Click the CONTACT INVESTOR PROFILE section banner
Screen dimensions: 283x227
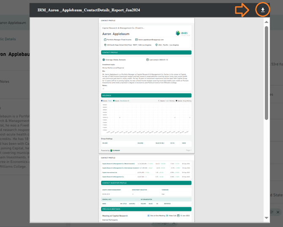click(x=146, y=183)
